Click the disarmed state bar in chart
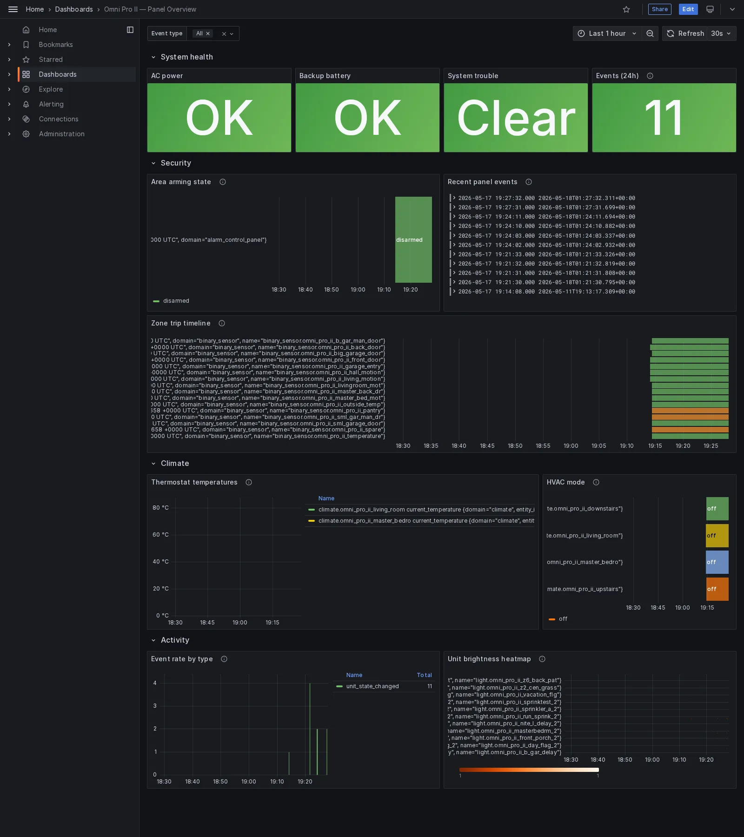 point(413,240)
